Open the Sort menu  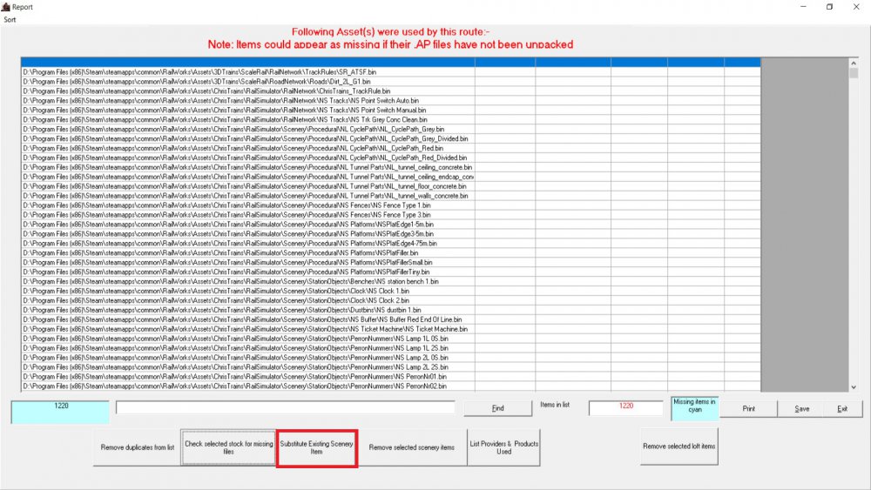point(9,18)
